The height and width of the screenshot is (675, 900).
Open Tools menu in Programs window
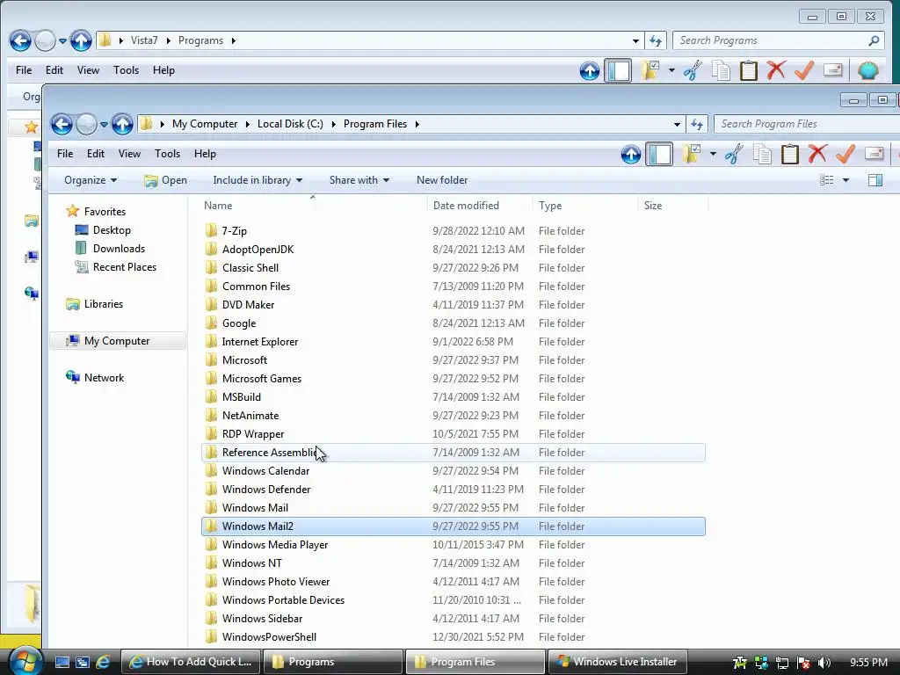126,70
